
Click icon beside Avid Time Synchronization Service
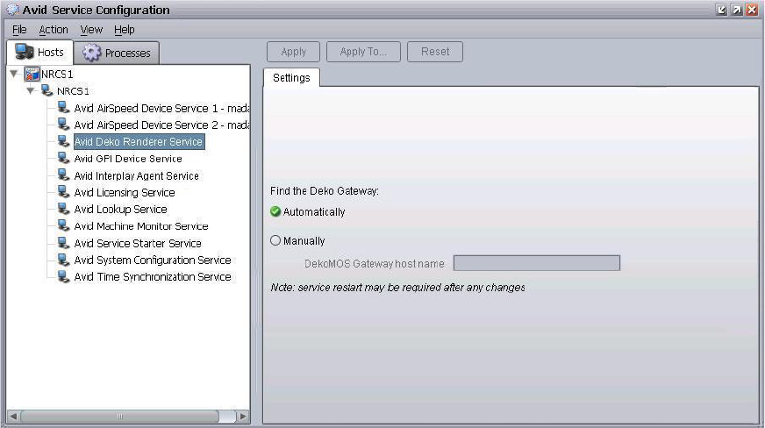[x=63, y=276]
